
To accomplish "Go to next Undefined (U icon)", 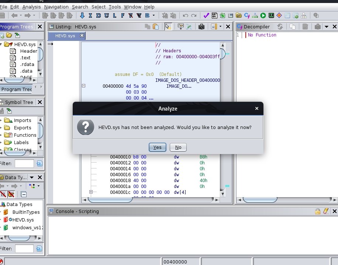I will [107, 15].
